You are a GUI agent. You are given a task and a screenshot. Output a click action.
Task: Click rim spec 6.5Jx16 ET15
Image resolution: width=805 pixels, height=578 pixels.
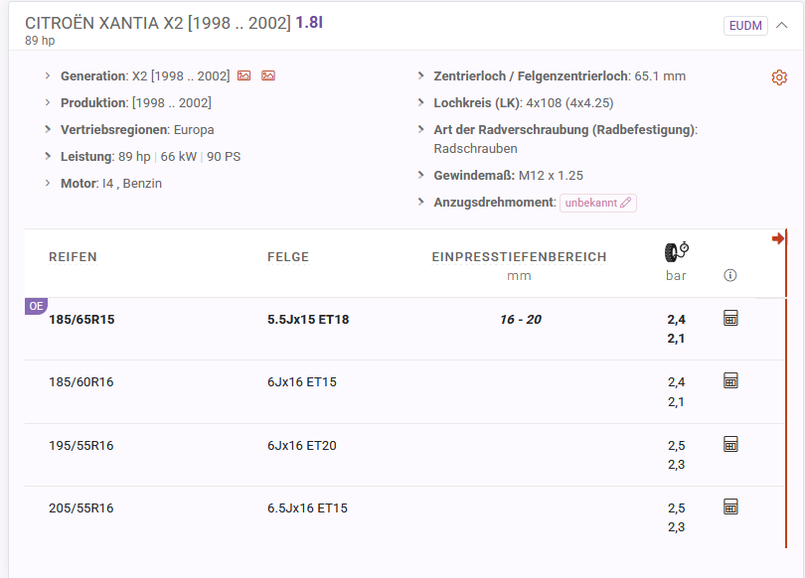click(307, 508)
